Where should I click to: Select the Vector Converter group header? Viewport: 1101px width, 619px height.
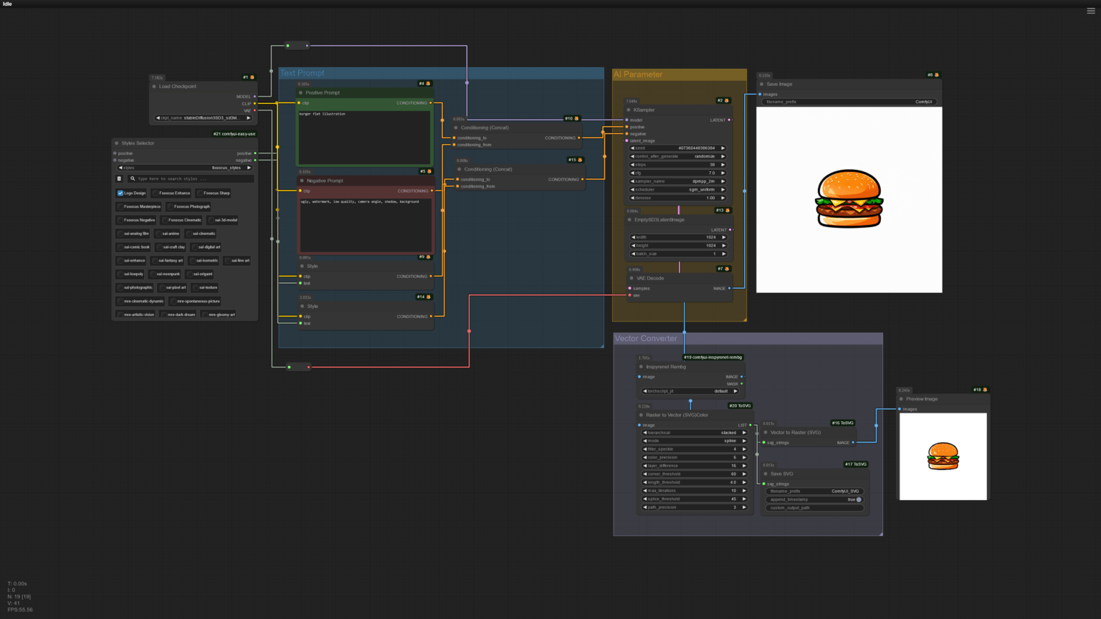pos(646,338)
